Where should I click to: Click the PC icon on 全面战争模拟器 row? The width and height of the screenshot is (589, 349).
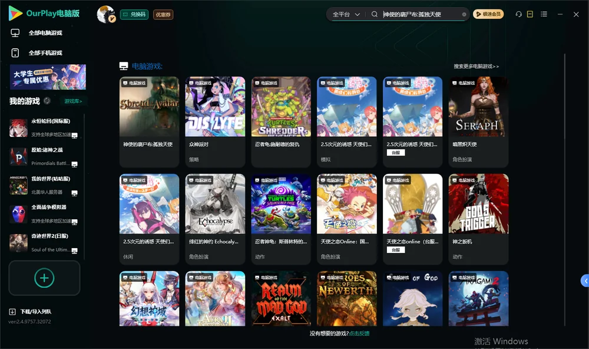click(75, 222)
